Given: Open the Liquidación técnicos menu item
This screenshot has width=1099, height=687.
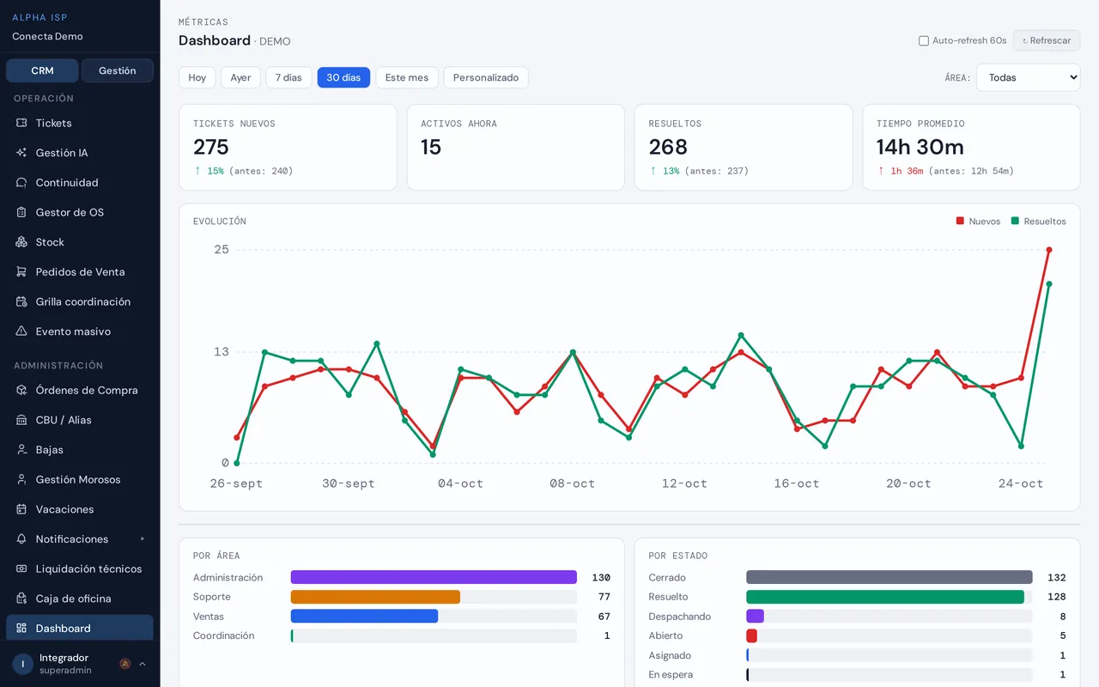Looking at the screenshot, I should pos(80,568).
